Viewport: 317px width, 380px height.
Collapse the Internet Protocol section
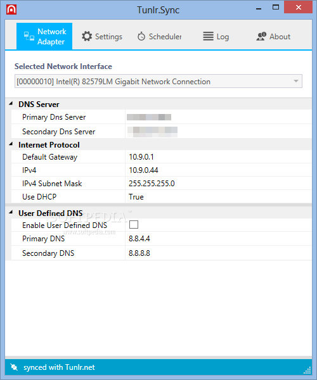[11, 144]
